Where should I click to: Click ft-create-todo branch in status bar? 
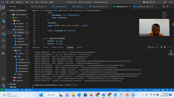coord(13,90)
